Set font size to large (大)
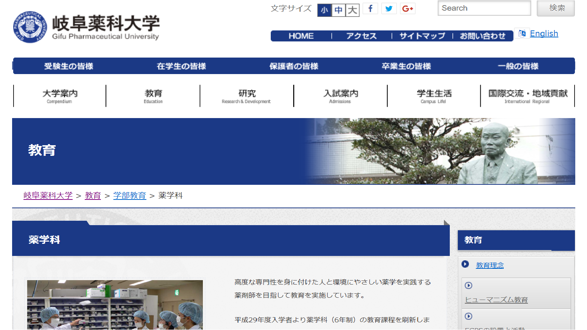The height and width of the screenshot is (330, 587). point(352,10)
